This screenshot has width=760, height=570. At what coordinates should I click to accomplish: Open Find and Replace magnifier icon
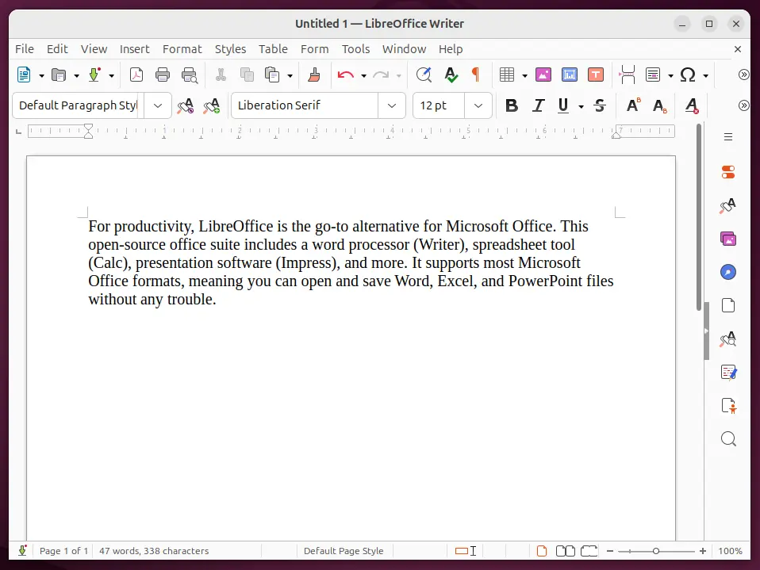click(424, 75)
